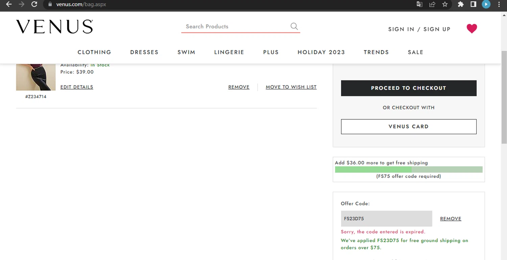
Task: Click 'Add $36.00 more' shipping text
Action: [x=381, y=163]
